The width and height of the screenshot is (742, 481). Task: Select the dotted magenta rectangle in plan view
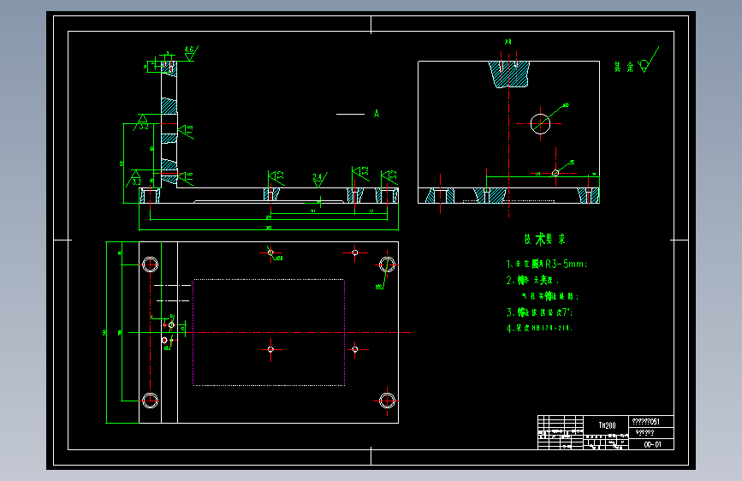coord(269,332)
